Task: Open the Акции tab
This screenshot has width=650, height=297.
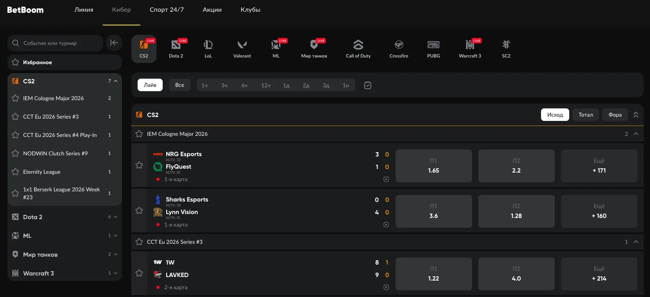Action: 212,10
